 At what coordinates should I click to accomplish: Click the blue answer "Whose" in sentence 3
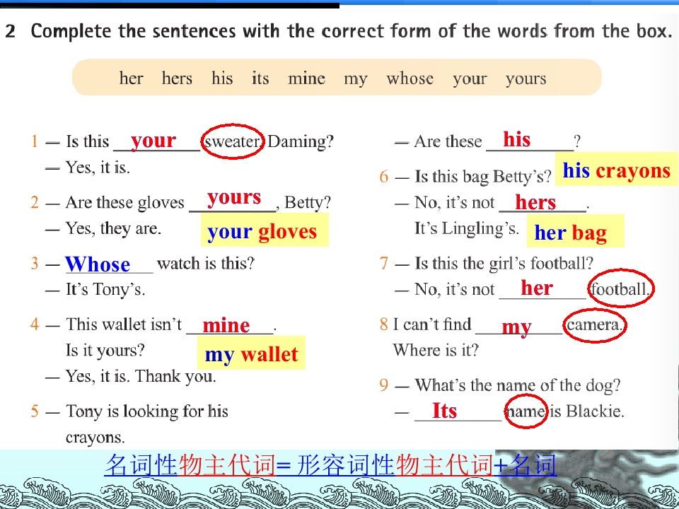(x=98, y=264)
